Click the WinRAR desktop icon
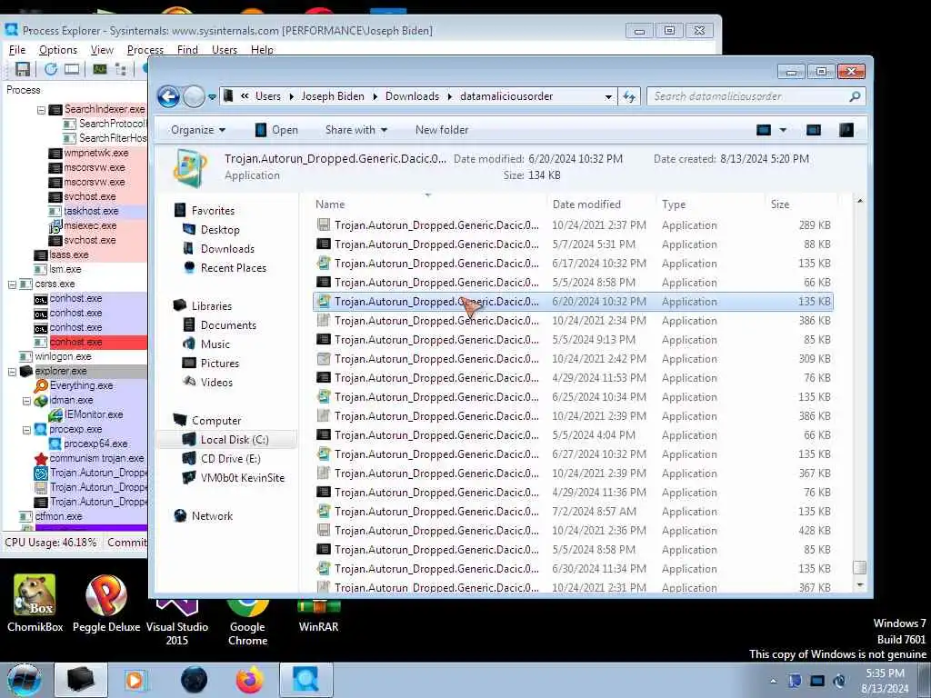Image resolution: width=931 pixels, height=698 pixels. [x=319, y=615]
